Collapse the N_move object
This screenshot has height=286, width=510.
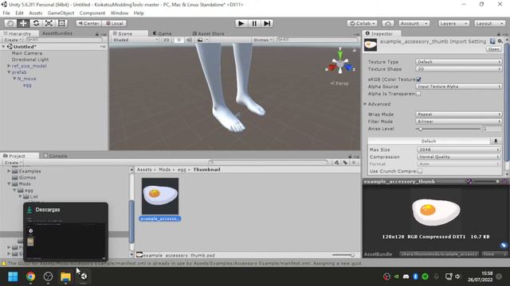pyautogui.click(x=14, y=79)
